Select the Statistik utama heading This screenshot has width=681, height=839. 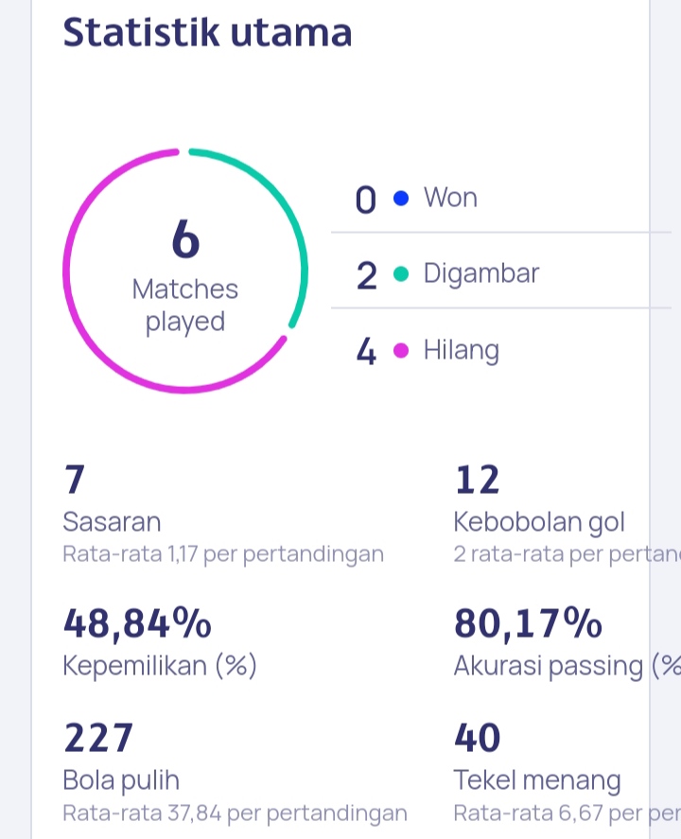[x=208, y=30]
